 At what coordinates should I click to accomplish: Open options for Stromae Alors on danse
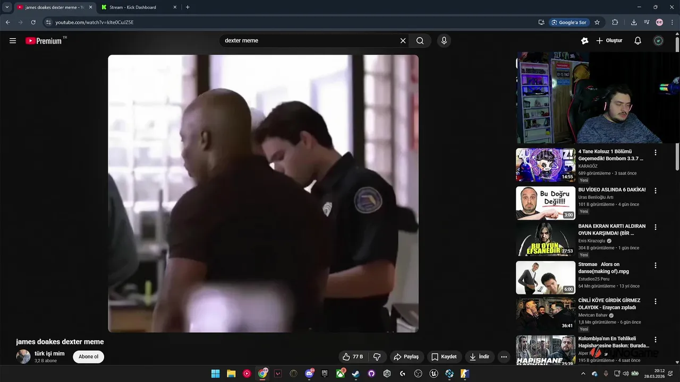click(656, 265)
